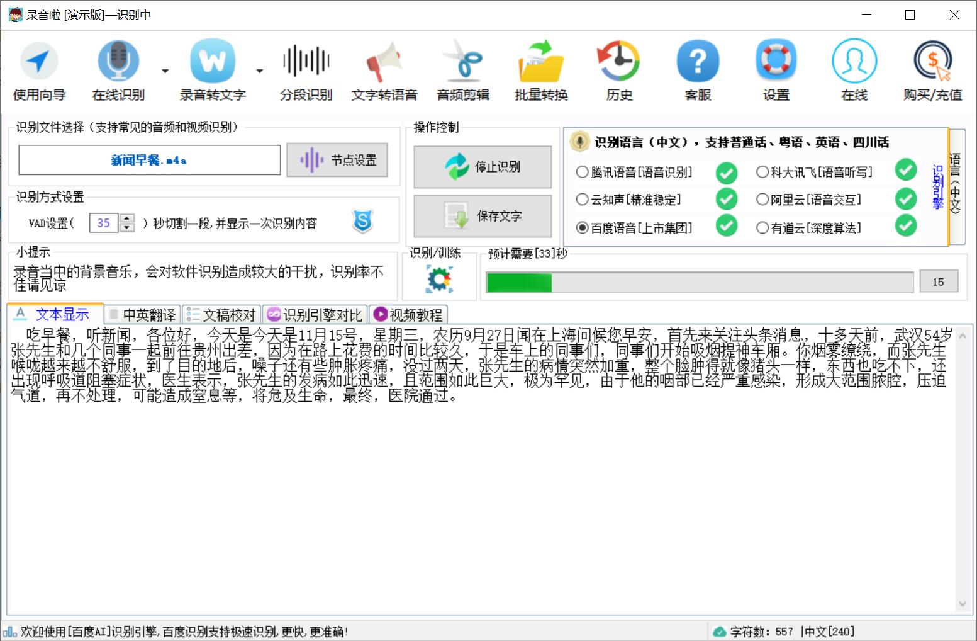Click the 停止识别 button
The image size is (977, 641).
(483, 167)
